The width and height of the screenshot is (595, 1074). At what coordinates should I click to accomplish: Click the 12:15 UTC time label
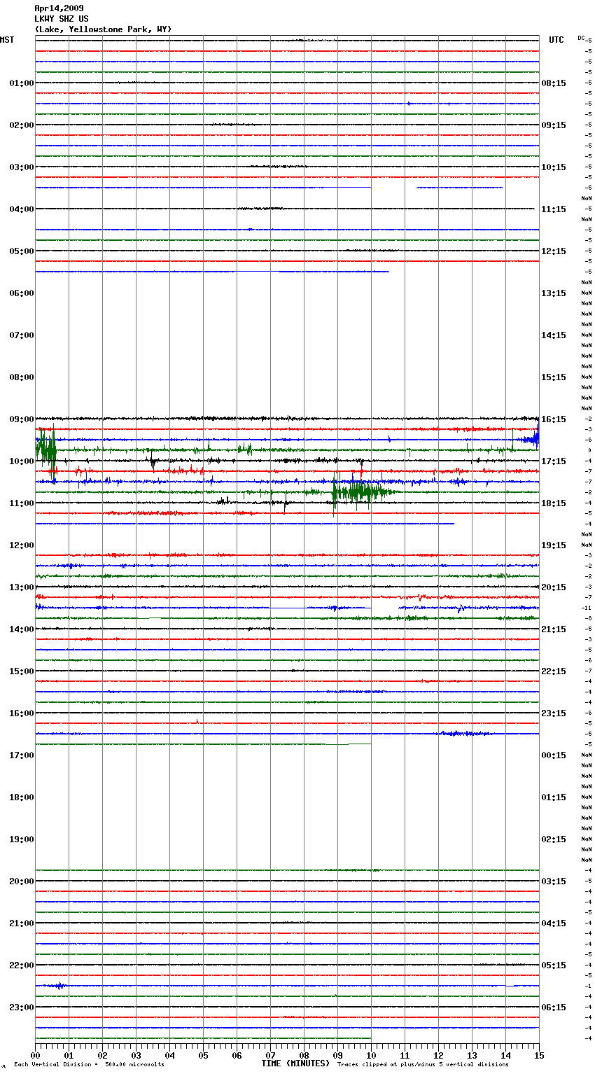554,251
